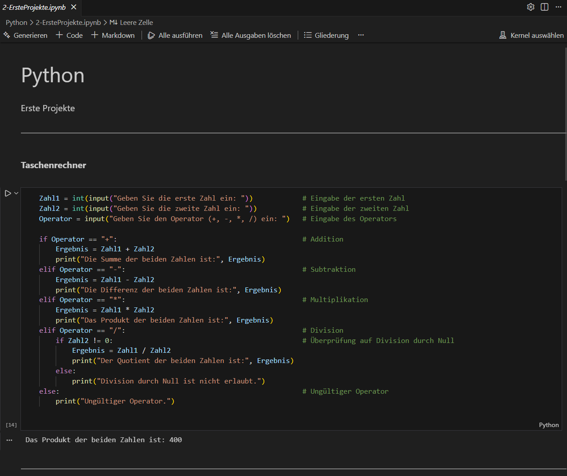Add a new Markdown cell
Screen dimensions: 567x476
point(113,35)
